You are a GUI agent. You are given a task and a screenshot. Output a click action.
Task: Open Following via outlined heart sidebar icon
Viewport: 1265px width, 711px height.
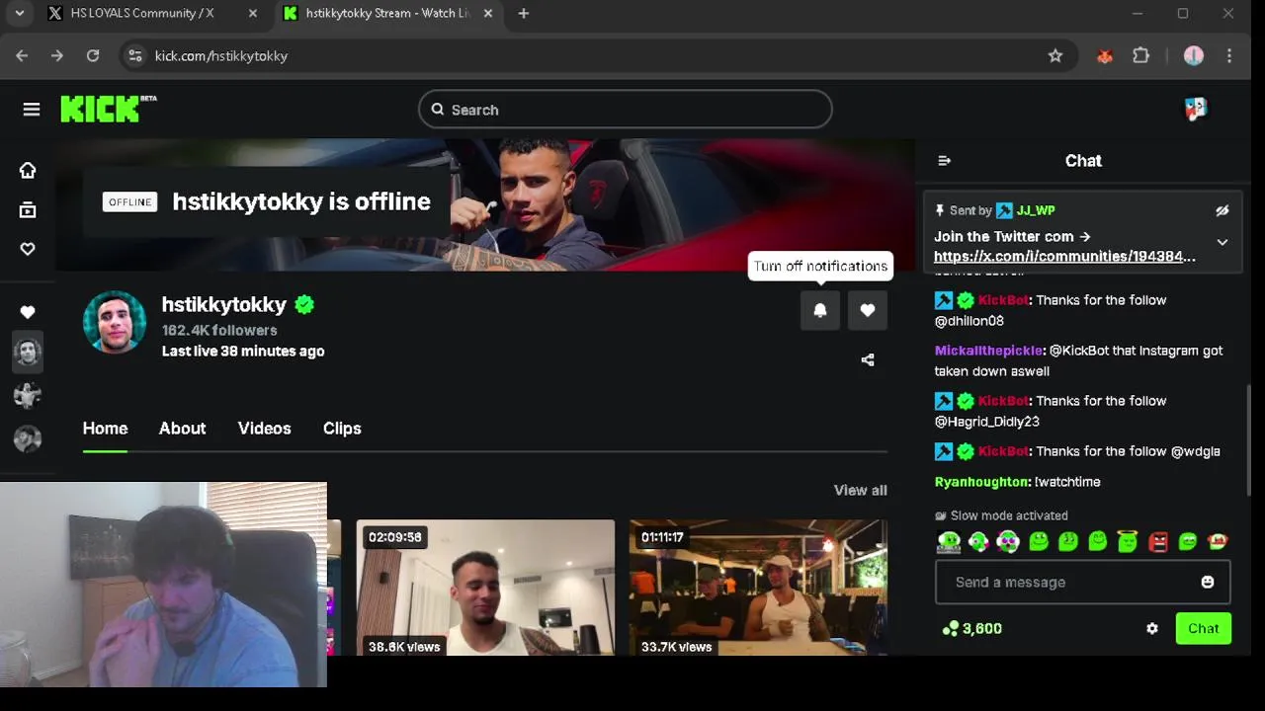click(28, 249)
